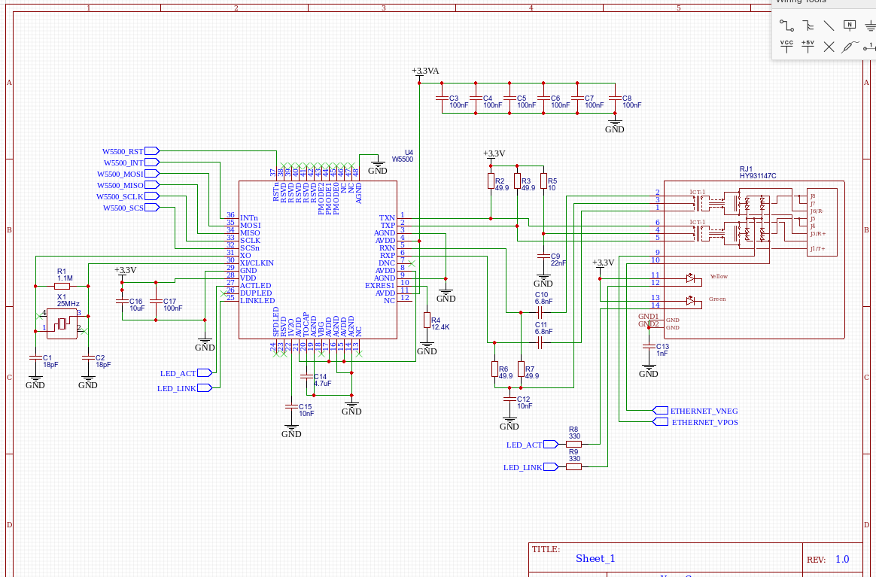Viewport: 876px width, 577px height.
Task: Pick the Pin tool in Wiring Tools
Action: point(870,47)
